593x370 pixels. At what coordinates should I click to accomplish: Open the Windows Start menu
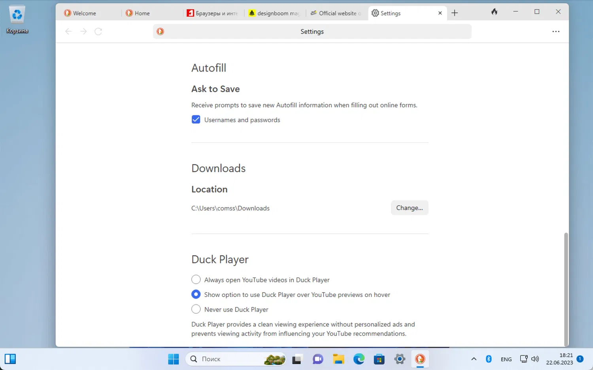point(174,359)
